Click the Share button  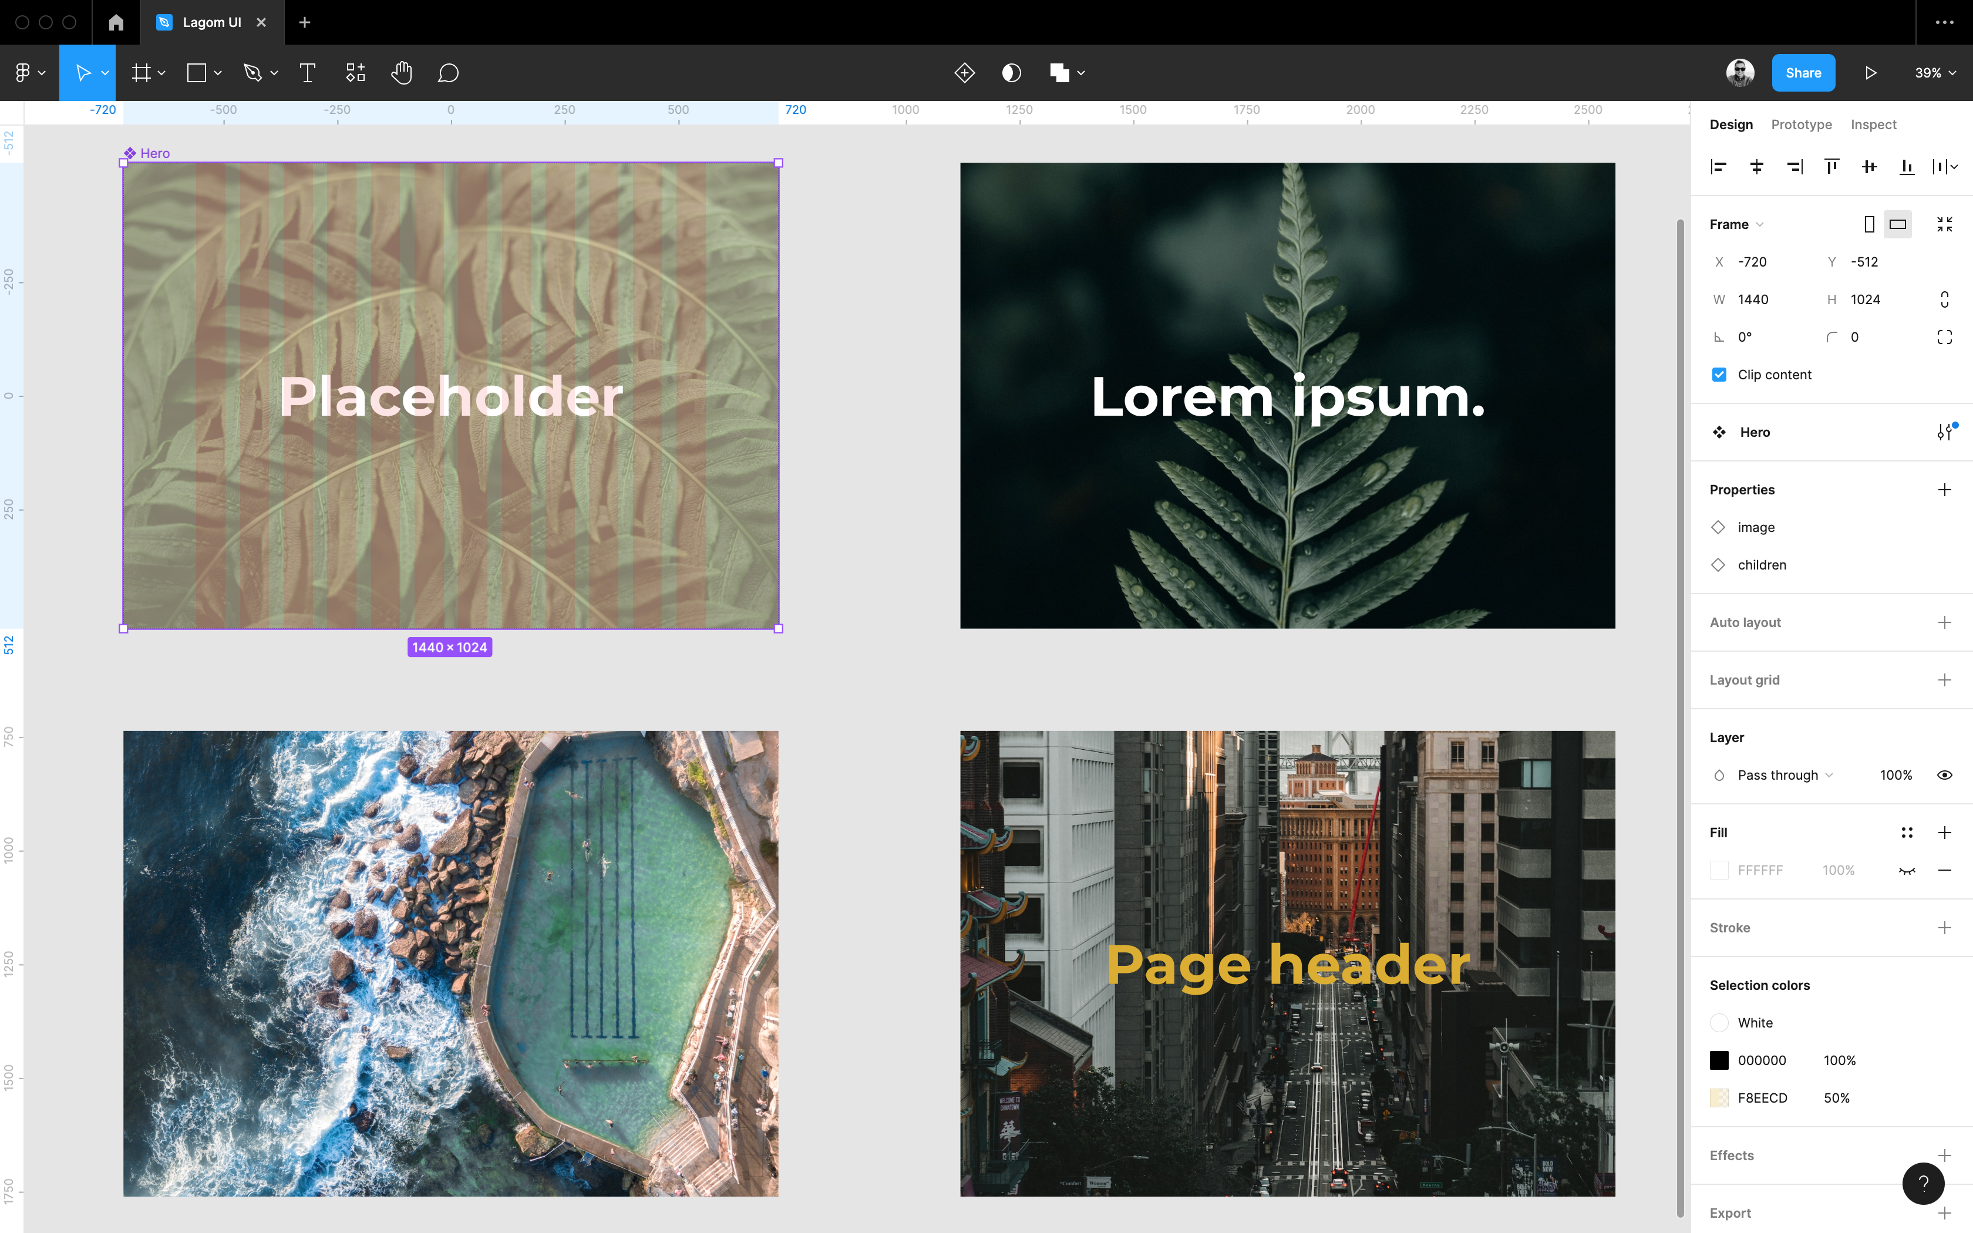point(1803,73)
